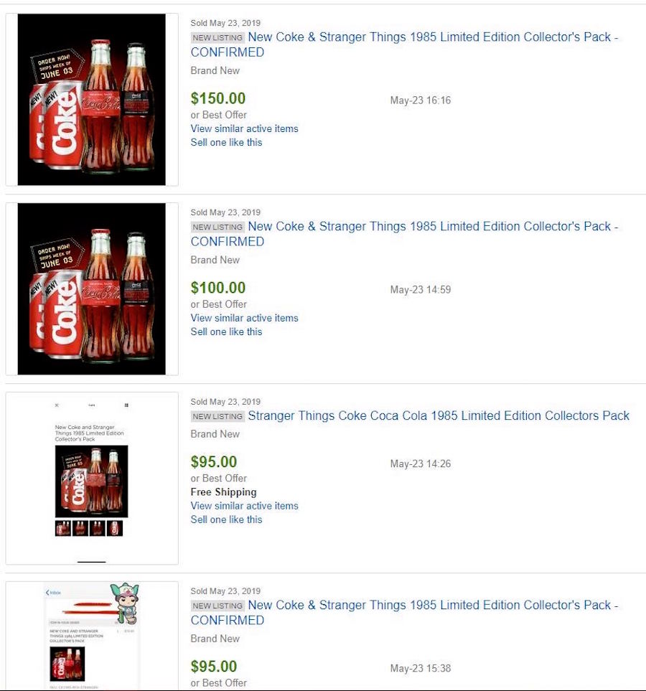Viewport: 646px width, 691px height.
Task: Click the May-23 14:26 sold timestamp
Action: pyautogui.click(x=421, y=464)
